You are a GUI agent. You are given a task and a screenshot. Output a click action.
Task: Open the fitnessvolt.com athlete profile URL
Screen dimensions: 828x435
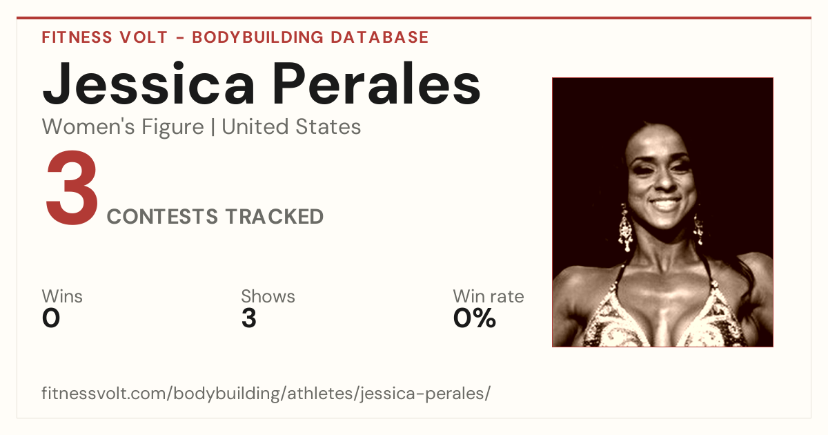[x=266, y=394]
